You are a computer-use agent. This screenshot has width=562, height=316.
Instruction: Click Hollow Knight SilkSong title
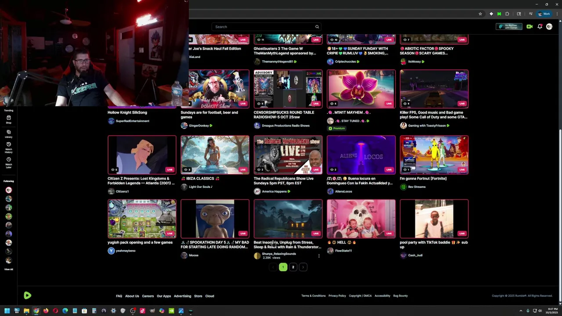127,112
